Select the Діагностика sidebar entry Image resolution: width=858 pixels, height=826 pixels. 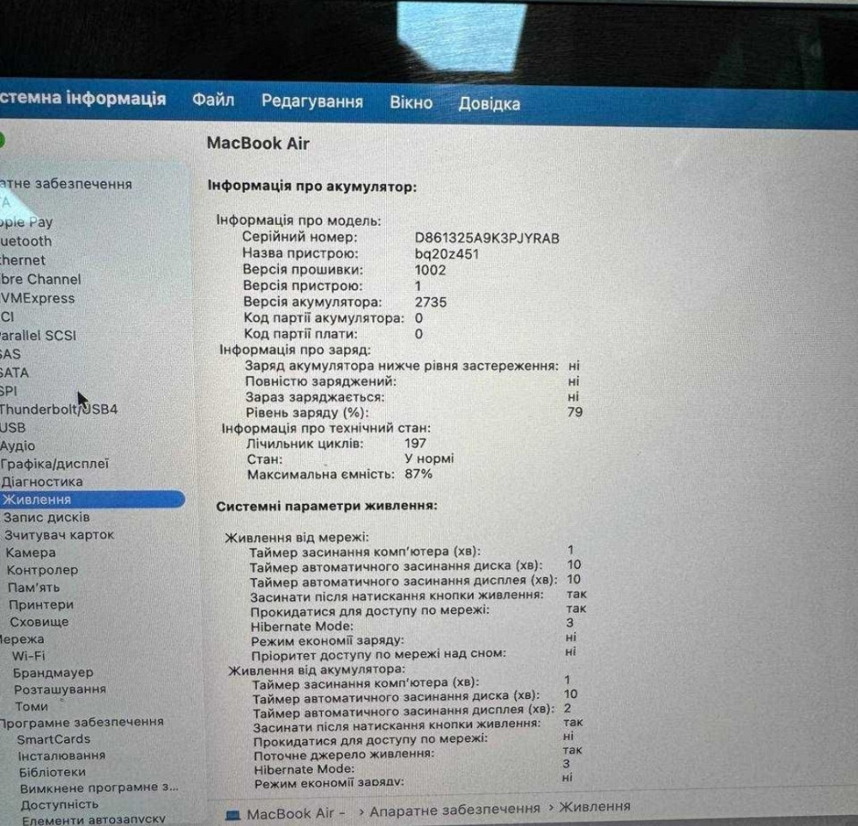pos(43,482)
